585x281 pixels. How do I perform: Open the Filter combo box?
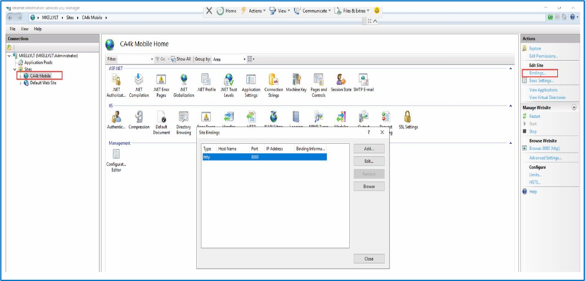pyautogui.click(x=136, y=59)
